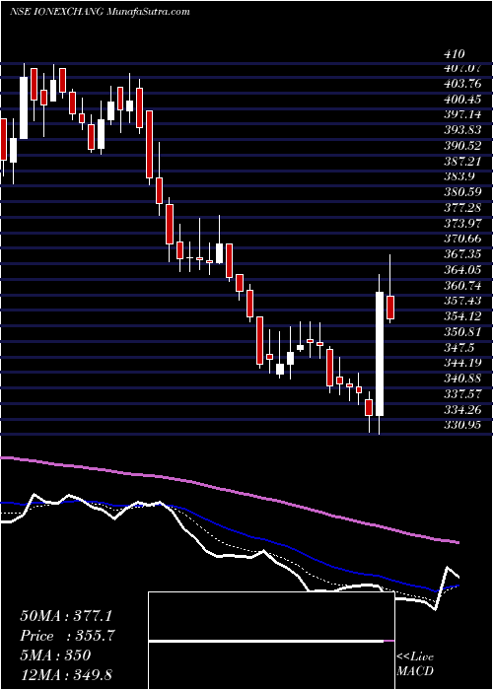Viewport: 493px width, 690px height.
Task: Click the 344.19 price axis label
Action: (461, 363)
